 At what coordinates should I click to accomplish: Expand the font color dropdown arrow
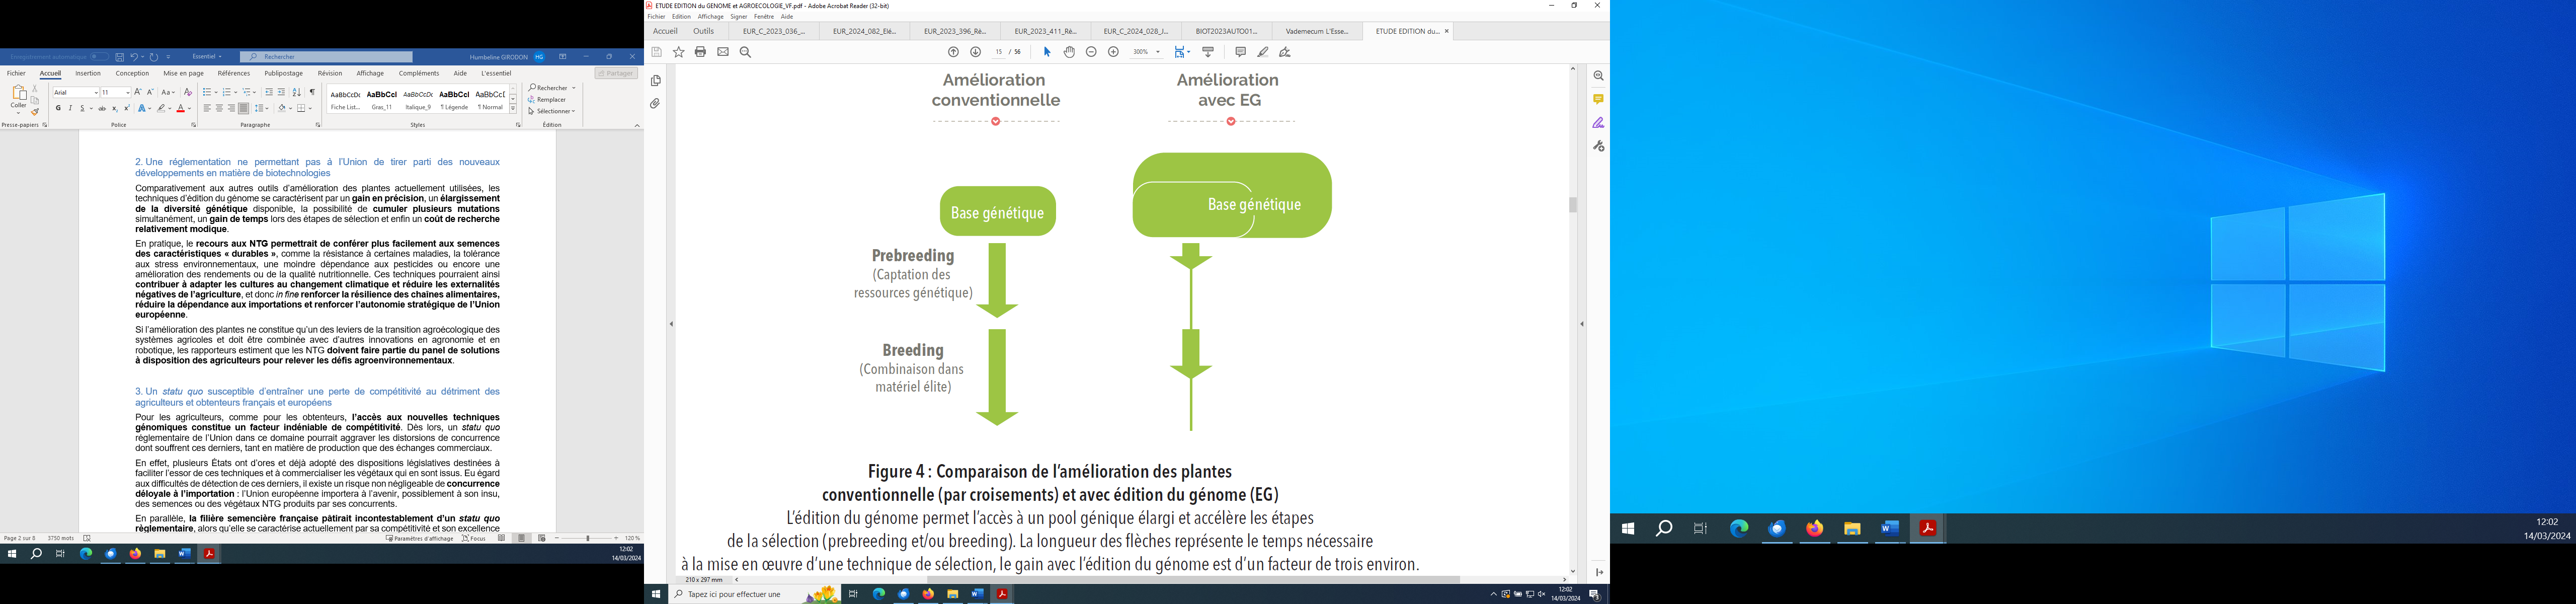click(x=190, y=109)
